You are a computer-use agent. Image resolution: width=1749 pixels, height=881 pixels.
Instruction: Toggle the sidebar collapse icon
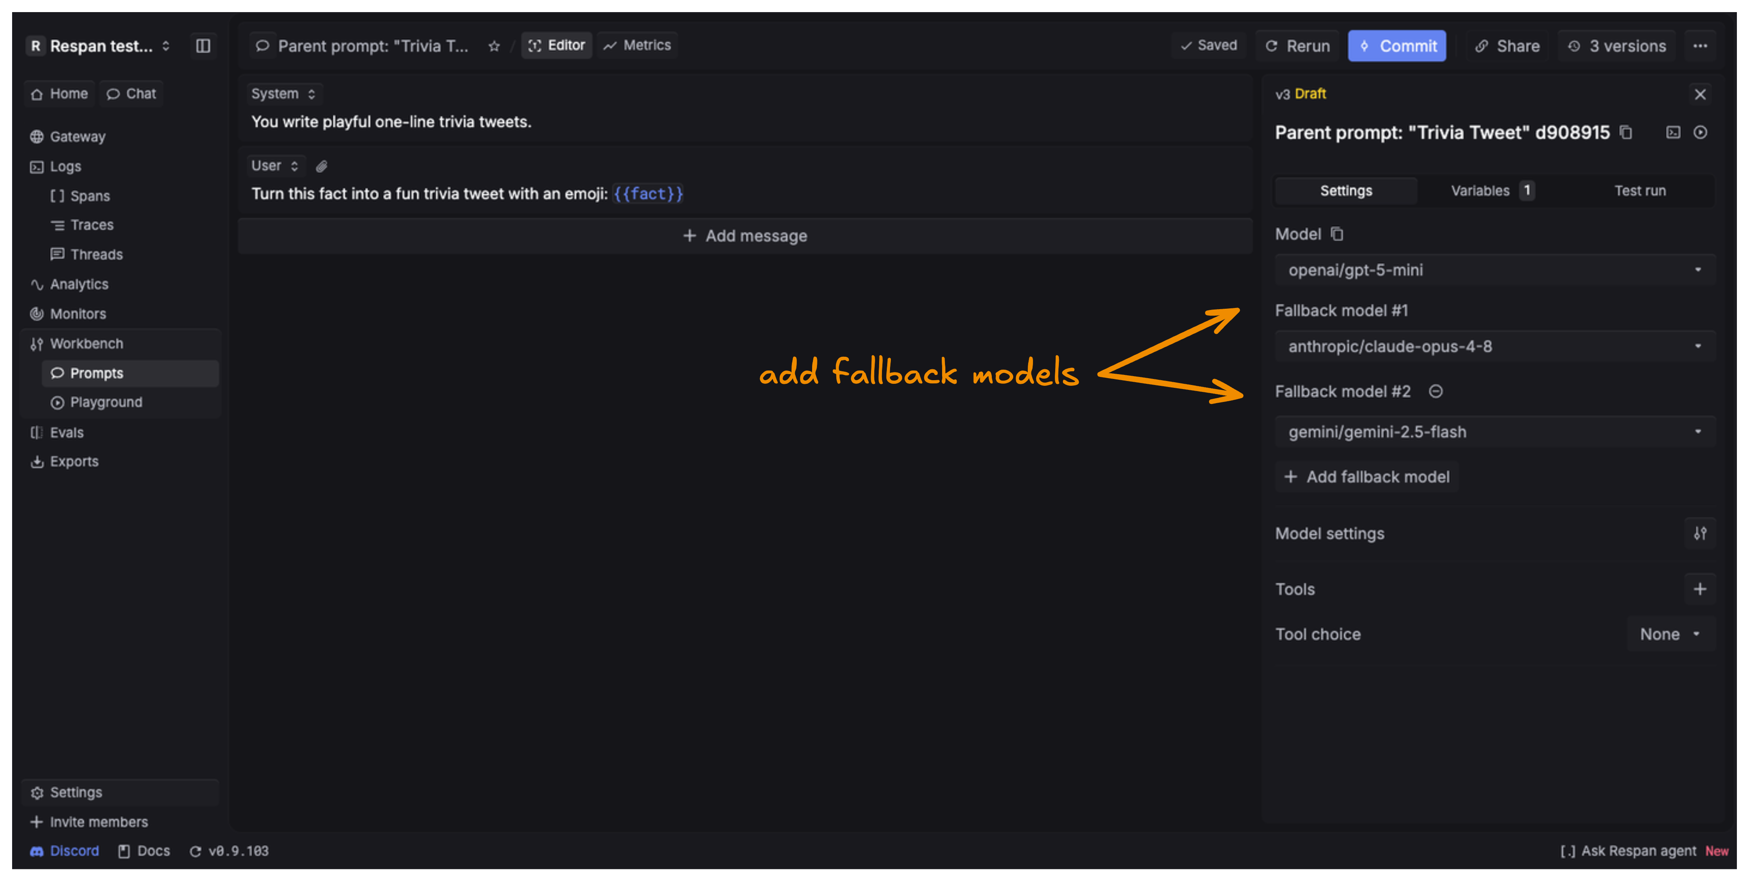point(203,46)
